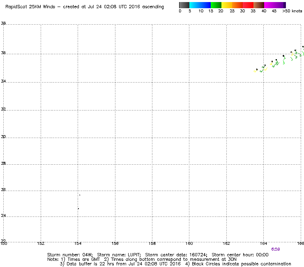
Task: Click "created at Jul 24 02:08 UTC 2016 ascending"
Action: tap(113, 7)
